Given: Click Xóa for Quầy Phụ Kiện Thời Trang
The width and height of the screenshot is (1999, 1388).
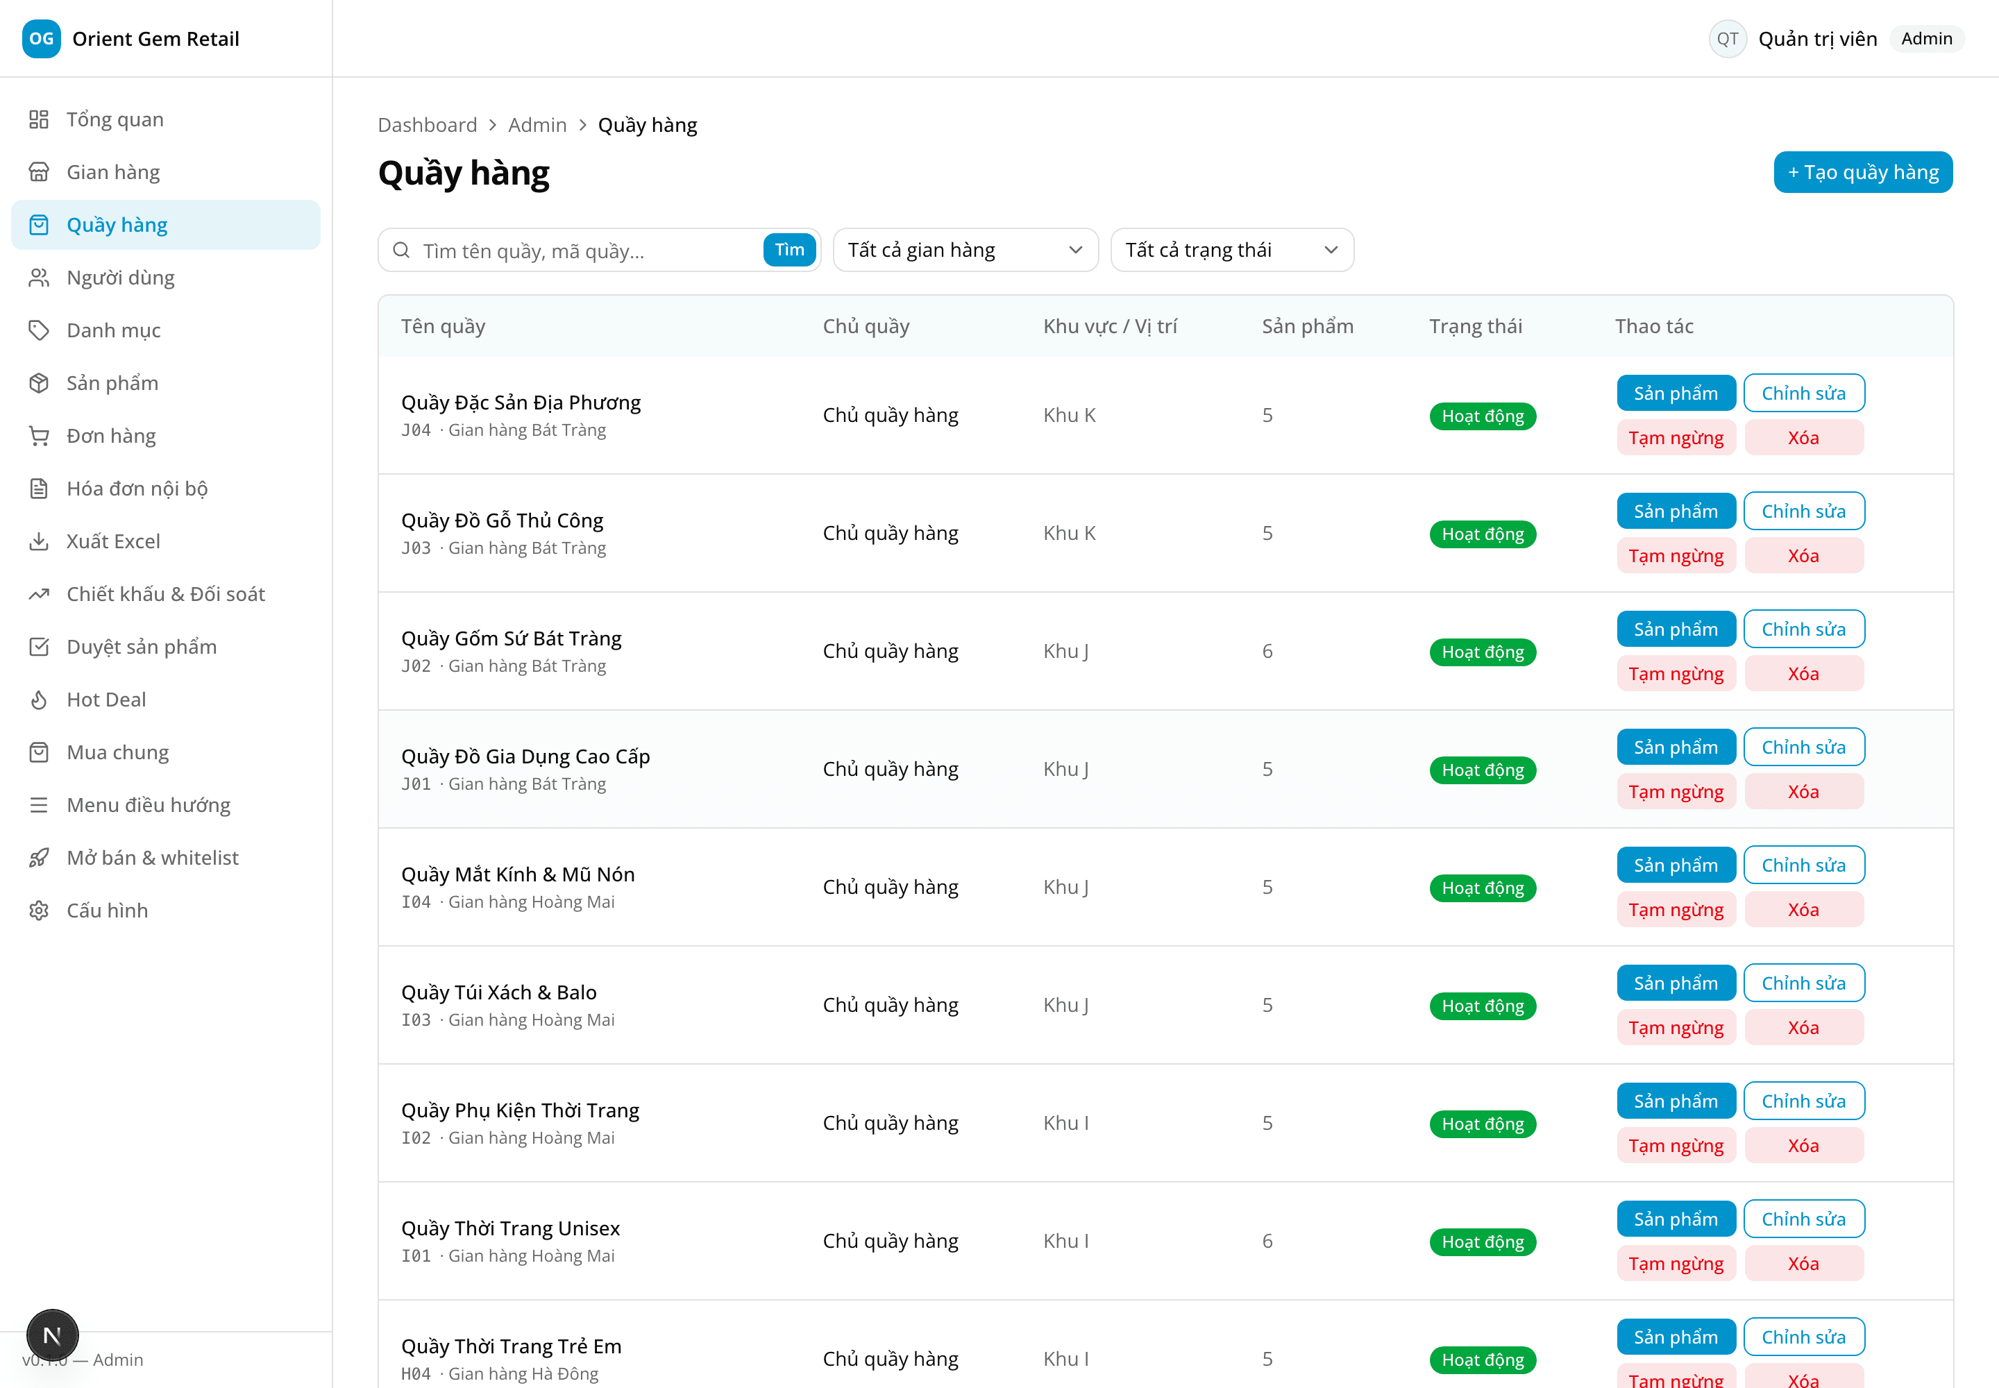Looking at the screenshot, I should click(x=1803, y=1146).
